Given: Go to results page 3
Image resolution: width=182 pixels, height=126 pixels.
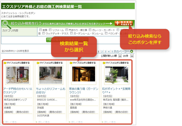Looking at the screenshot, I should coord(105,51).
